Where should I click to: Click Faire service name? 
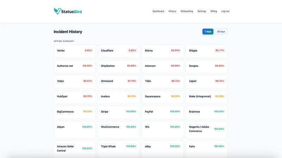(192, 146)
